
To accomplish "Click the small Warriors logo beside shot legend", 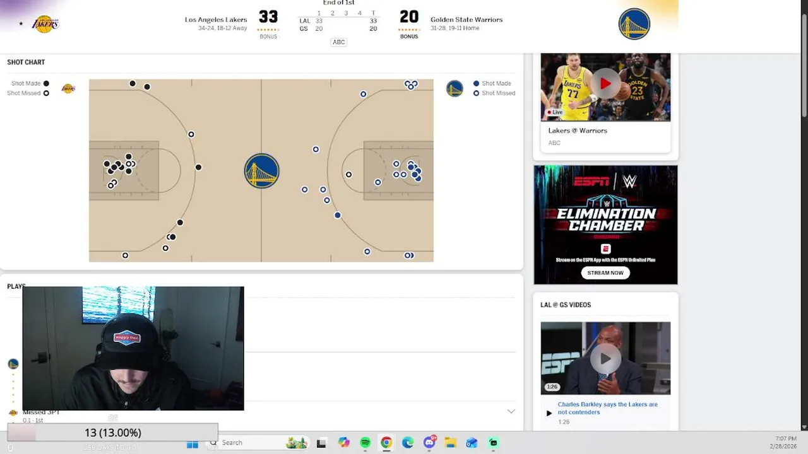I will [454, 88].
